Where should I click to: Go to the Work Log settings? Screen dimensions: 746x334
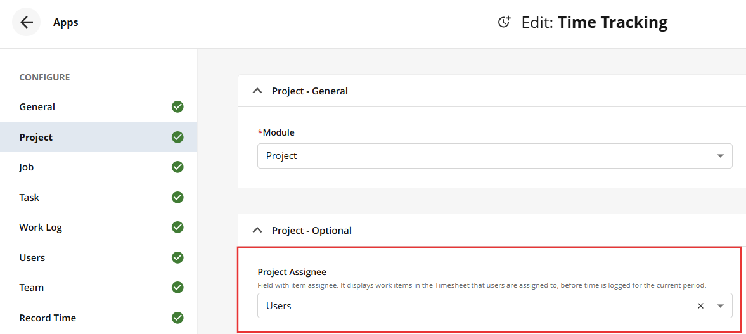tap(98, 228)
